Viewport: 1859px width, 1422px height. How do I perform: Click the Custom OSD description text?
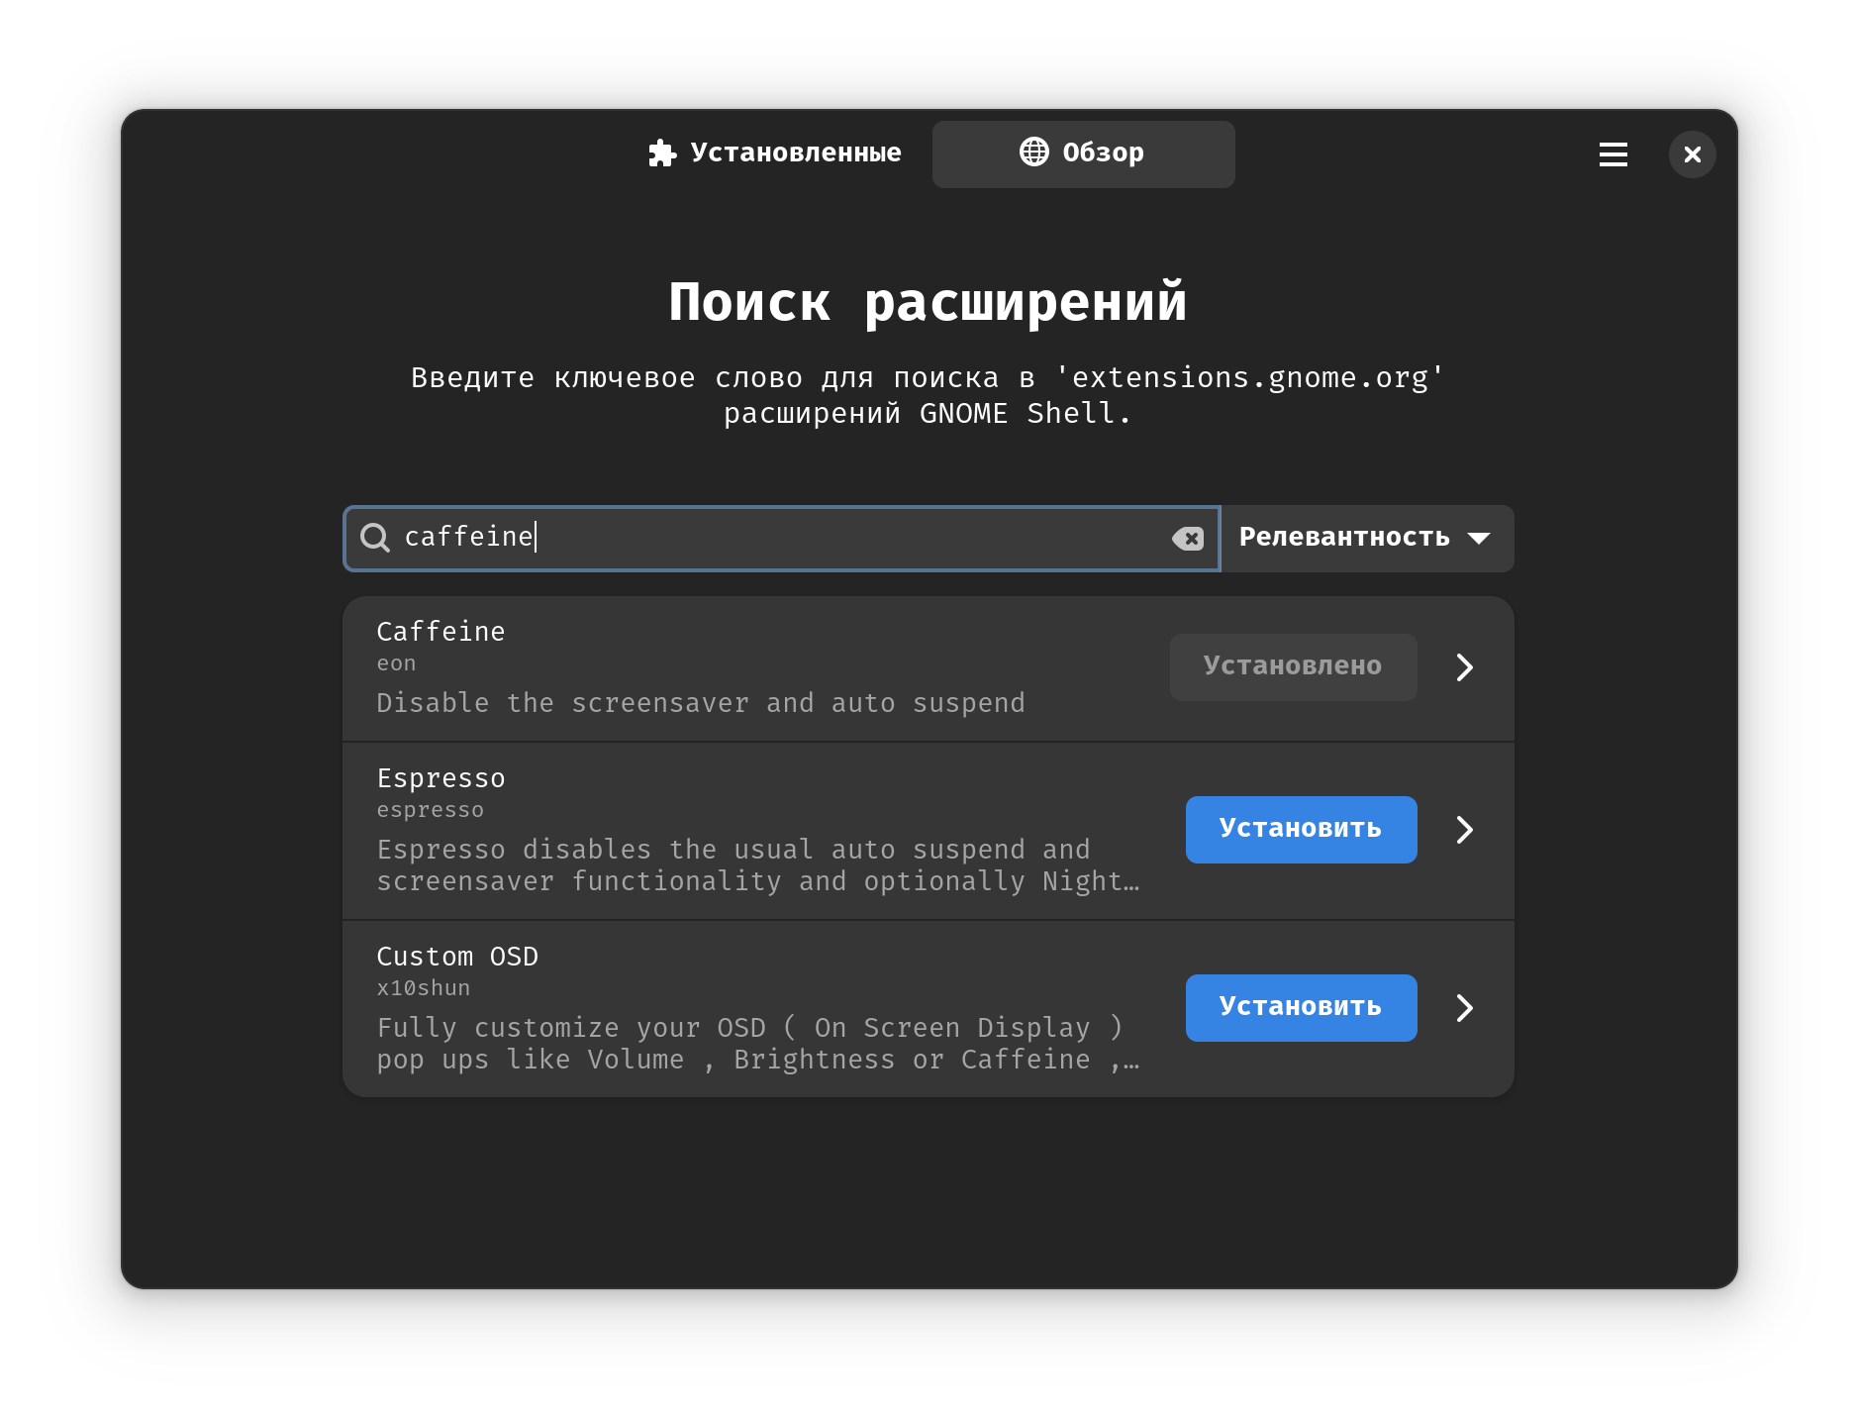pos(758,1044)
